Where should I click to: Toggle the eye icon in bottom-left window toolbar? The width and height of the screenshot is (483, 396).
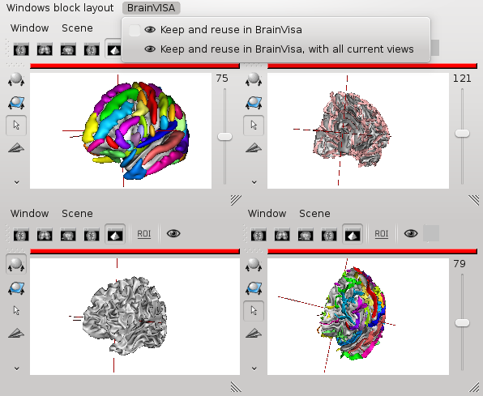[x=173, y=234]
